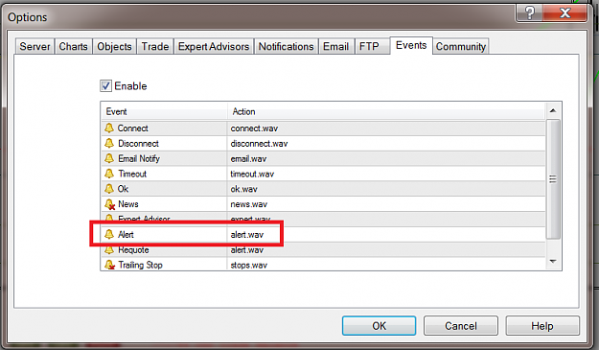Viewport: 599px width, 350px height.
Task: Click the bell icon beside Email Notify
Action: point(109,158)
